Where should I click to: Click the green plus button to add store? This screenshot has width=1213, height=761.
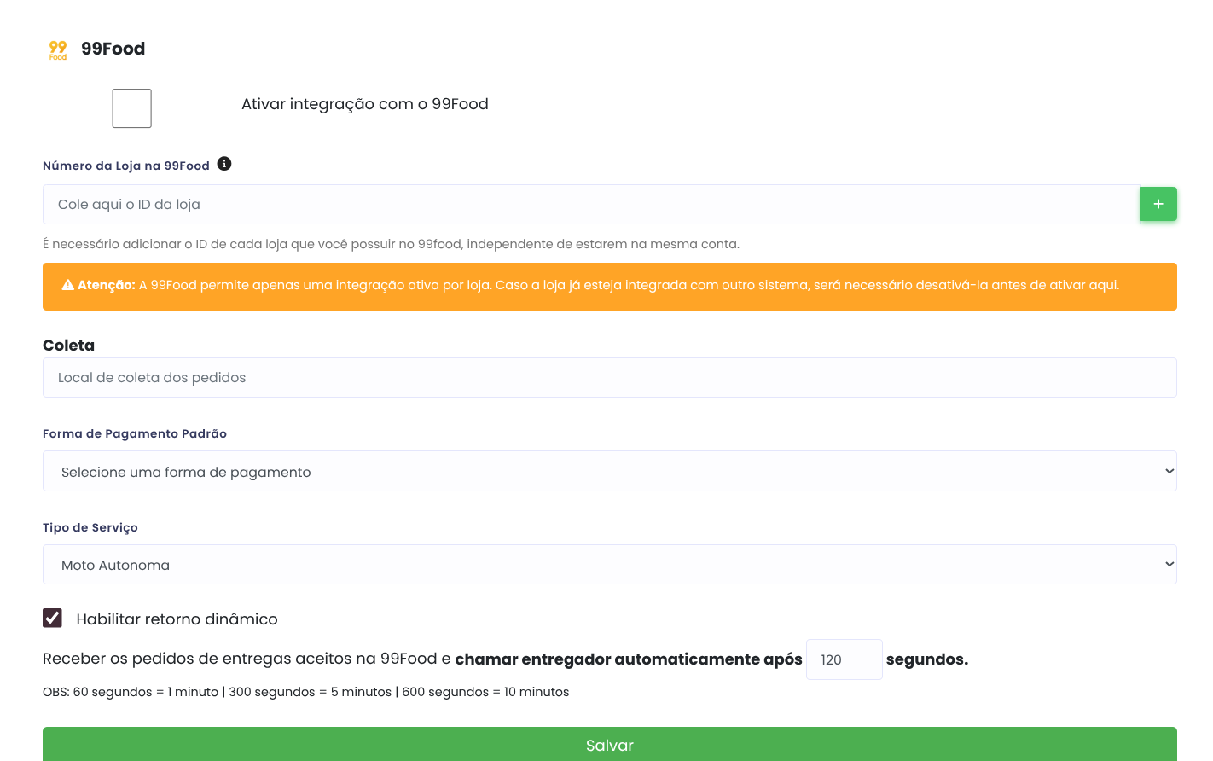tap(1158, 204)
